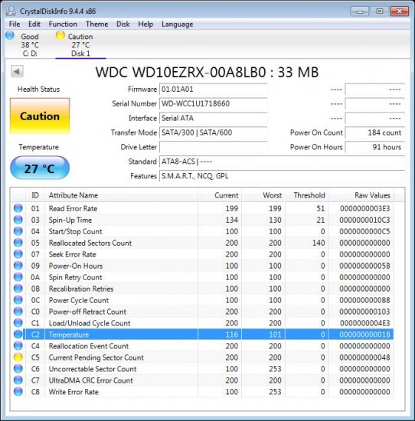The image size is (415, 421).
Task: Click the yellow Caution health status button
Action: tap(40, 116)
